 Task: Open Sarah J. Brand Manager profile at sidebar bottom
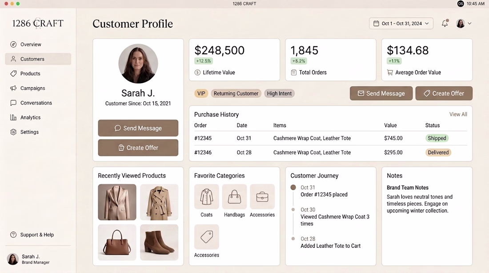coord(30,259)
